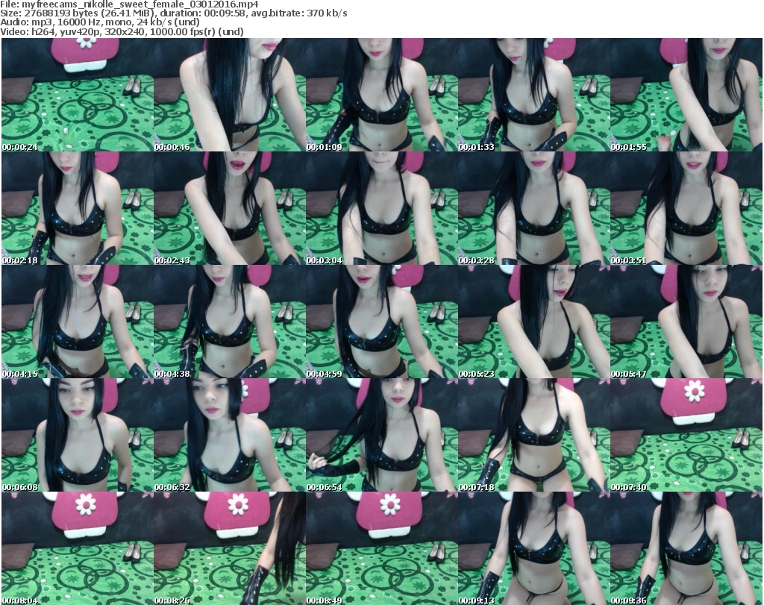Image resolution: width=764 pixels, height=605 pixels.
Task: Choose the thumbnail stamped 00:07:18
Action: tap(534, 435)
